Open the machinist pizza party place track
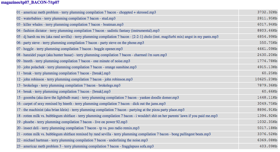280x152 pixels. [x=101, y=110]
